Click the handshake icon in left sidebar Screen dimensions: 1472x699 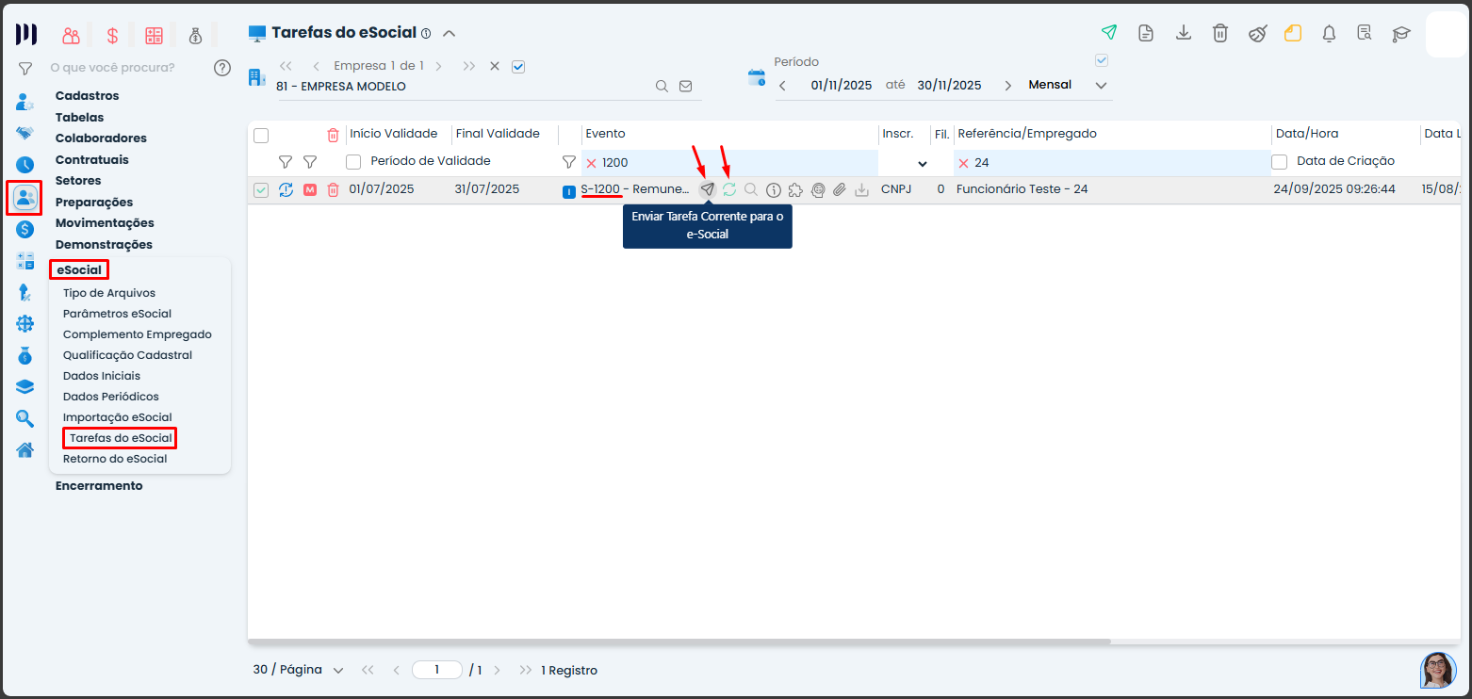[25, 133]
